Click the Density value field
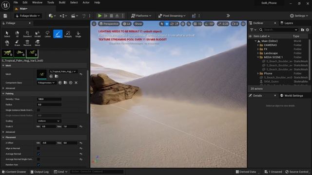The width and height of the screenshot is (312, 175). pyautogui.click(x=49, y=99)
